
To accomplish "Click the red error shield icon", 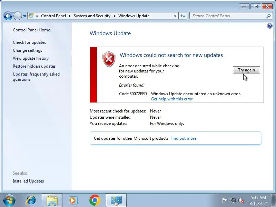I will click(109, 59).
